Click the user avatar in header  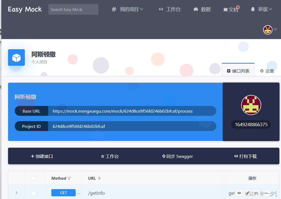268,30
